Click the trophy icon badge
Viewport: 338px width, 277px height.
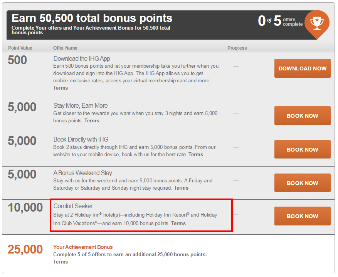pos(317,24)
